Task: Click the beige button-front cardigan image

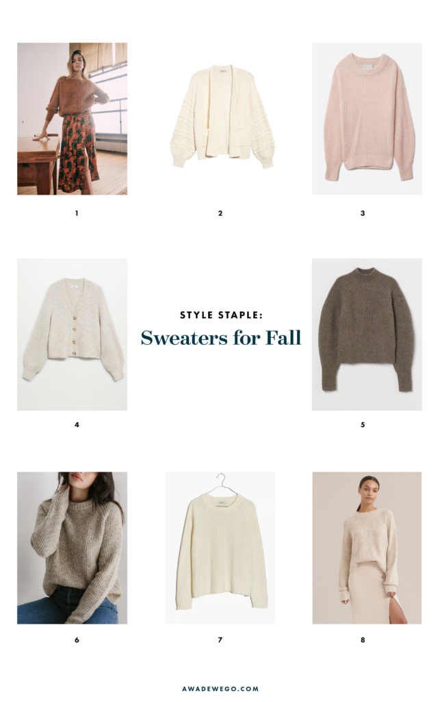Action: pos(72,334)
